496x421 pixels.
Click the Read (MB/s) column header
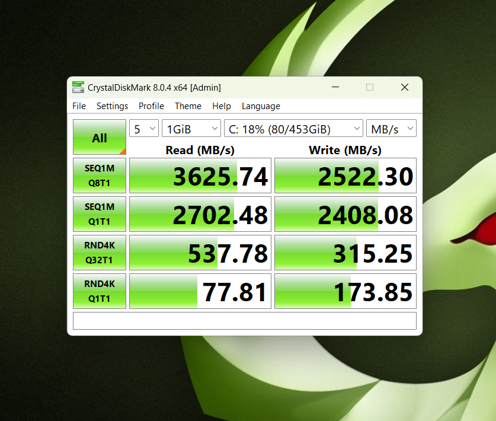click(200, 150)
